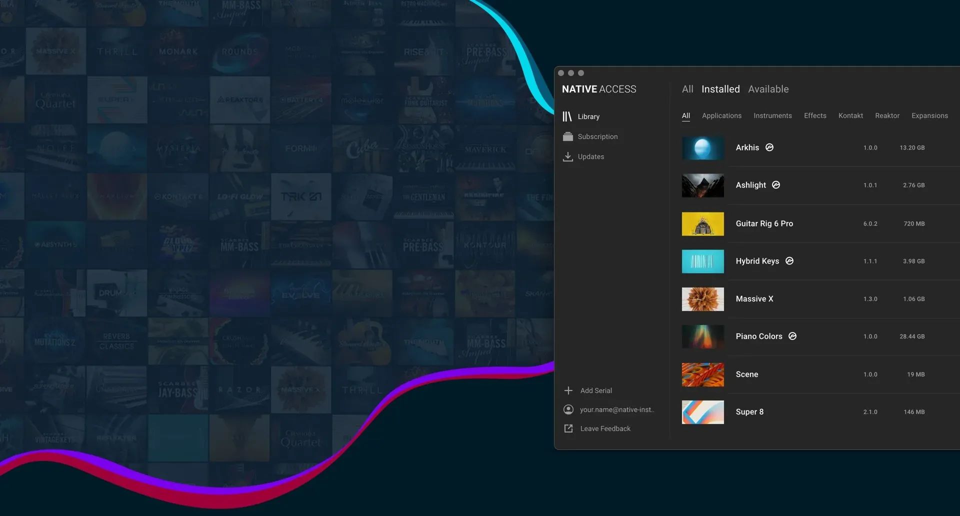Click the Subscription box icon
Screen dimensions: 960x516
(x=567, y=136)
